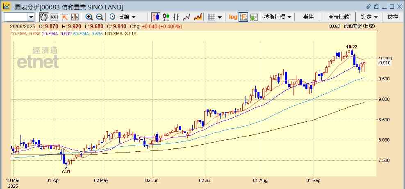Toggle log scale
Image resolution: width=405 pixels, height=189 pixels.
tap(233, 17)
